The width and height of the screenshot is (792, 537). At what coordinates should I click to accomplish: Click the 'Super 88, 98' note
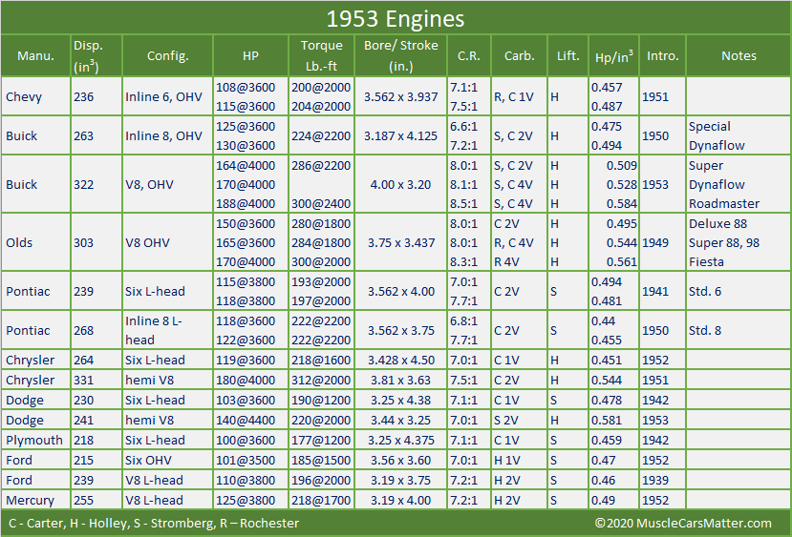[x=724, y=242]
